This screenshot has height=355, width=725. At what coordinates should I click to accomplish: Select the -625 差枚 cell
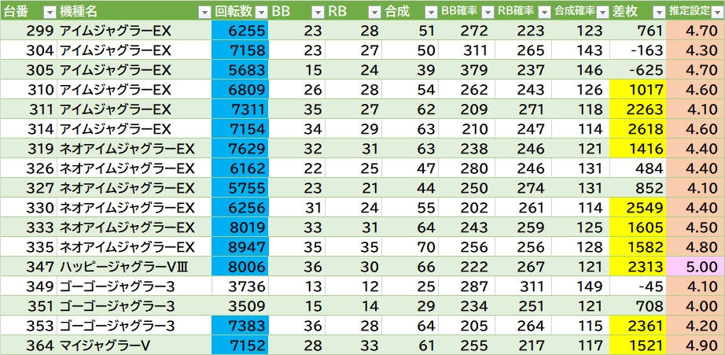coord(638,70)
